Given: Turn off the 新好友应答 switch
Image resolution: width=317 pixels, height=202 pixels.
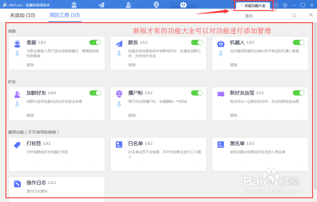Looking at the screenshot, I should click(298, 93).
